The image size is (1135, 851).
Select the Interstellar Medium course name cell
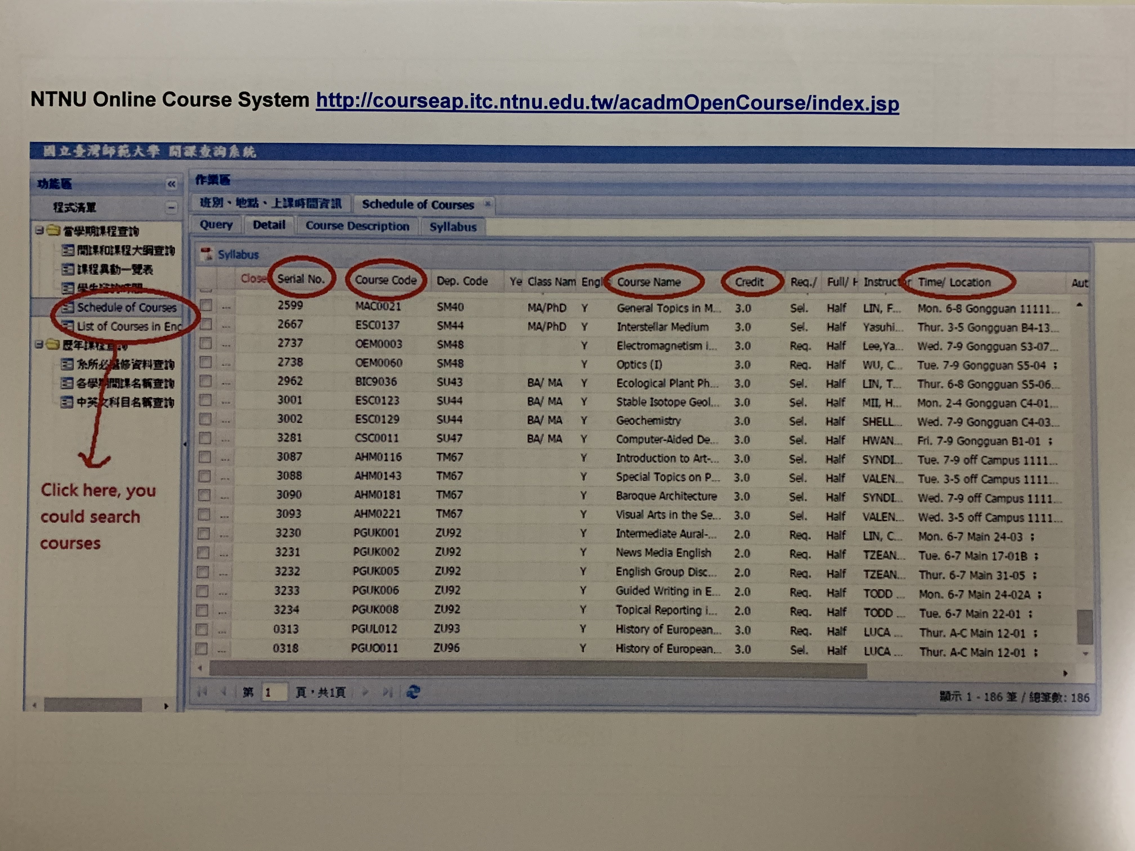(662, 327)
